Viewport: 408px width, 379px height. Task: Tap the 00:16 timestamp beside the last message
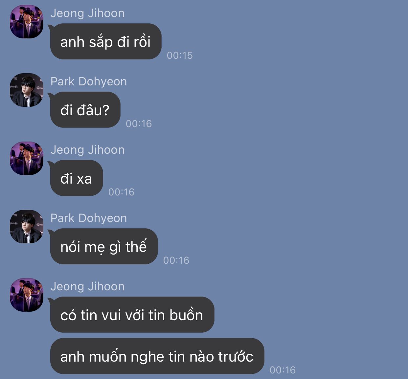(x=283, y=370)
